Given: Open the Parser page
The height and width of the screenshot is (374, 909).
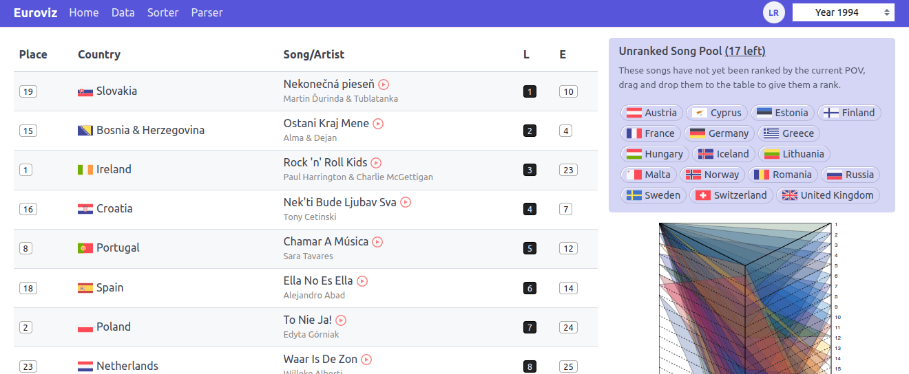Looking at the screenshot, I should 207,12.
